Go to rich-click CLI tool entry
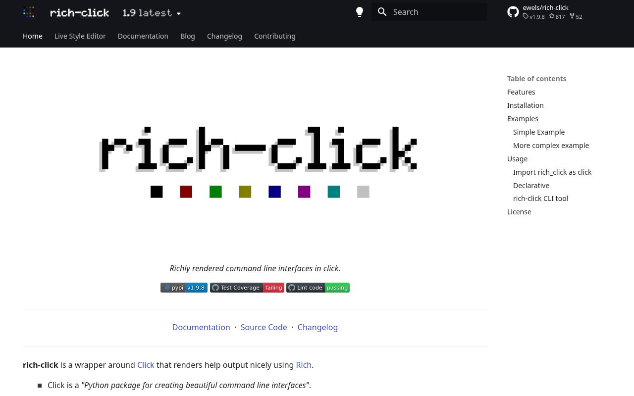The image size is (634, 396). (540, 198)
